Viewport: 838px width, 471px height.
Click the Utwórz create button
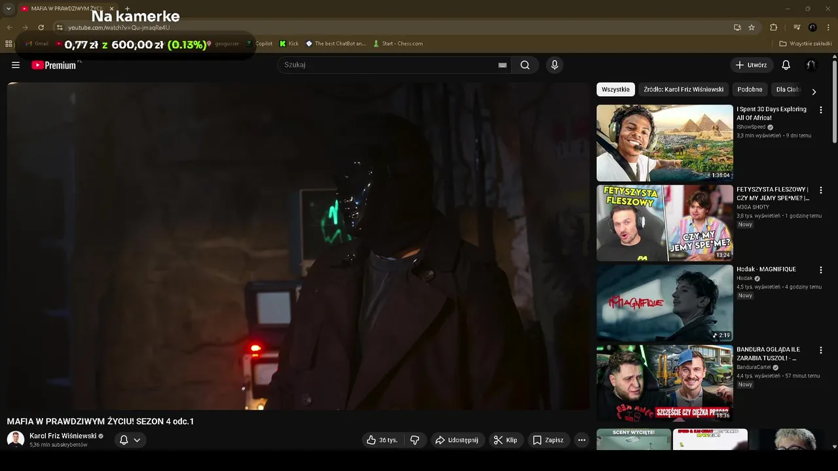click(751, 65)
